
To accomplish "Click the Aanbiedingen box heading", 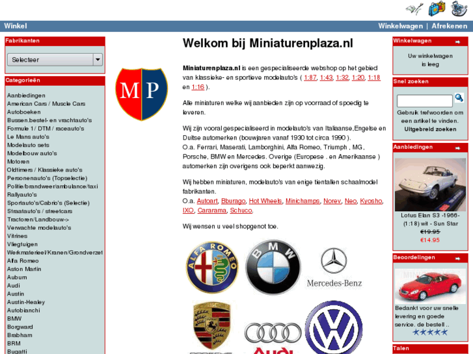I will [412, 147].
